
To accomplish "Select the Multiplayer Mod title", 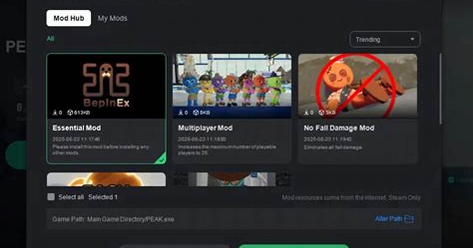I will [205, 128].
